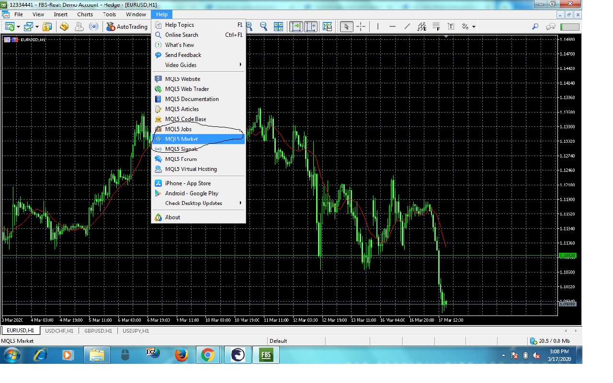Select the Horizontal Line drawing tool
The image size is (613, 383).
click(x=393, y=27)
